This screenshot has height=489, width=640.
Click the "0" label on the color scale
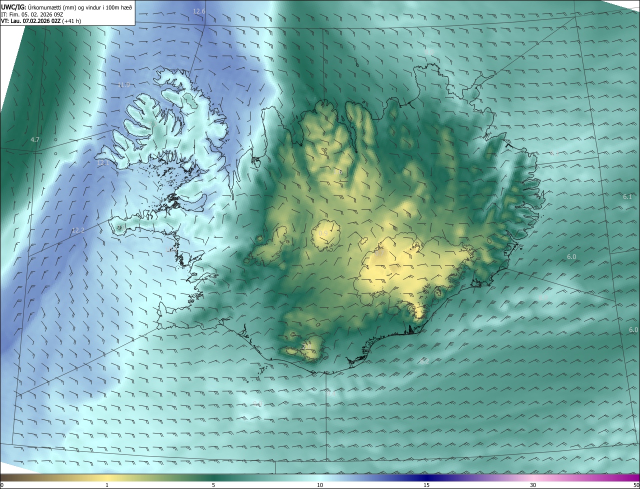pyautogui.click(x=2, y=485)
